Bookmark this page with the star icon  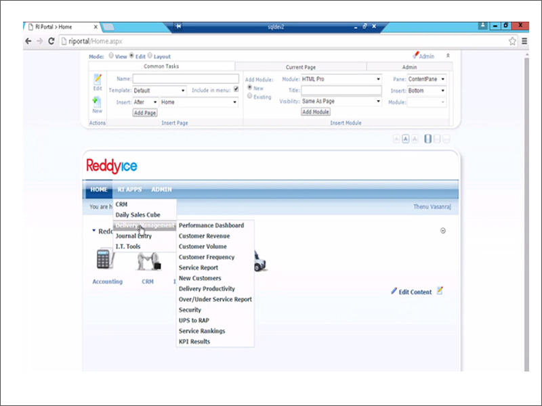[513, 41]
